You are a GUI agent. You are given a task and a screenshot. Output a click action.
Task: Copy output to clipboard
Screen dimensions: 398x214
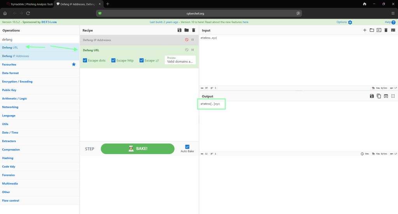379,96
